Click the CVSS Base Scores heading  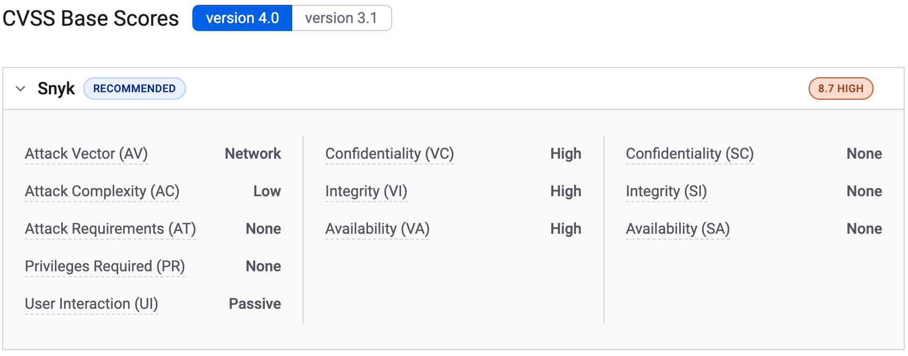coord(90,18)
